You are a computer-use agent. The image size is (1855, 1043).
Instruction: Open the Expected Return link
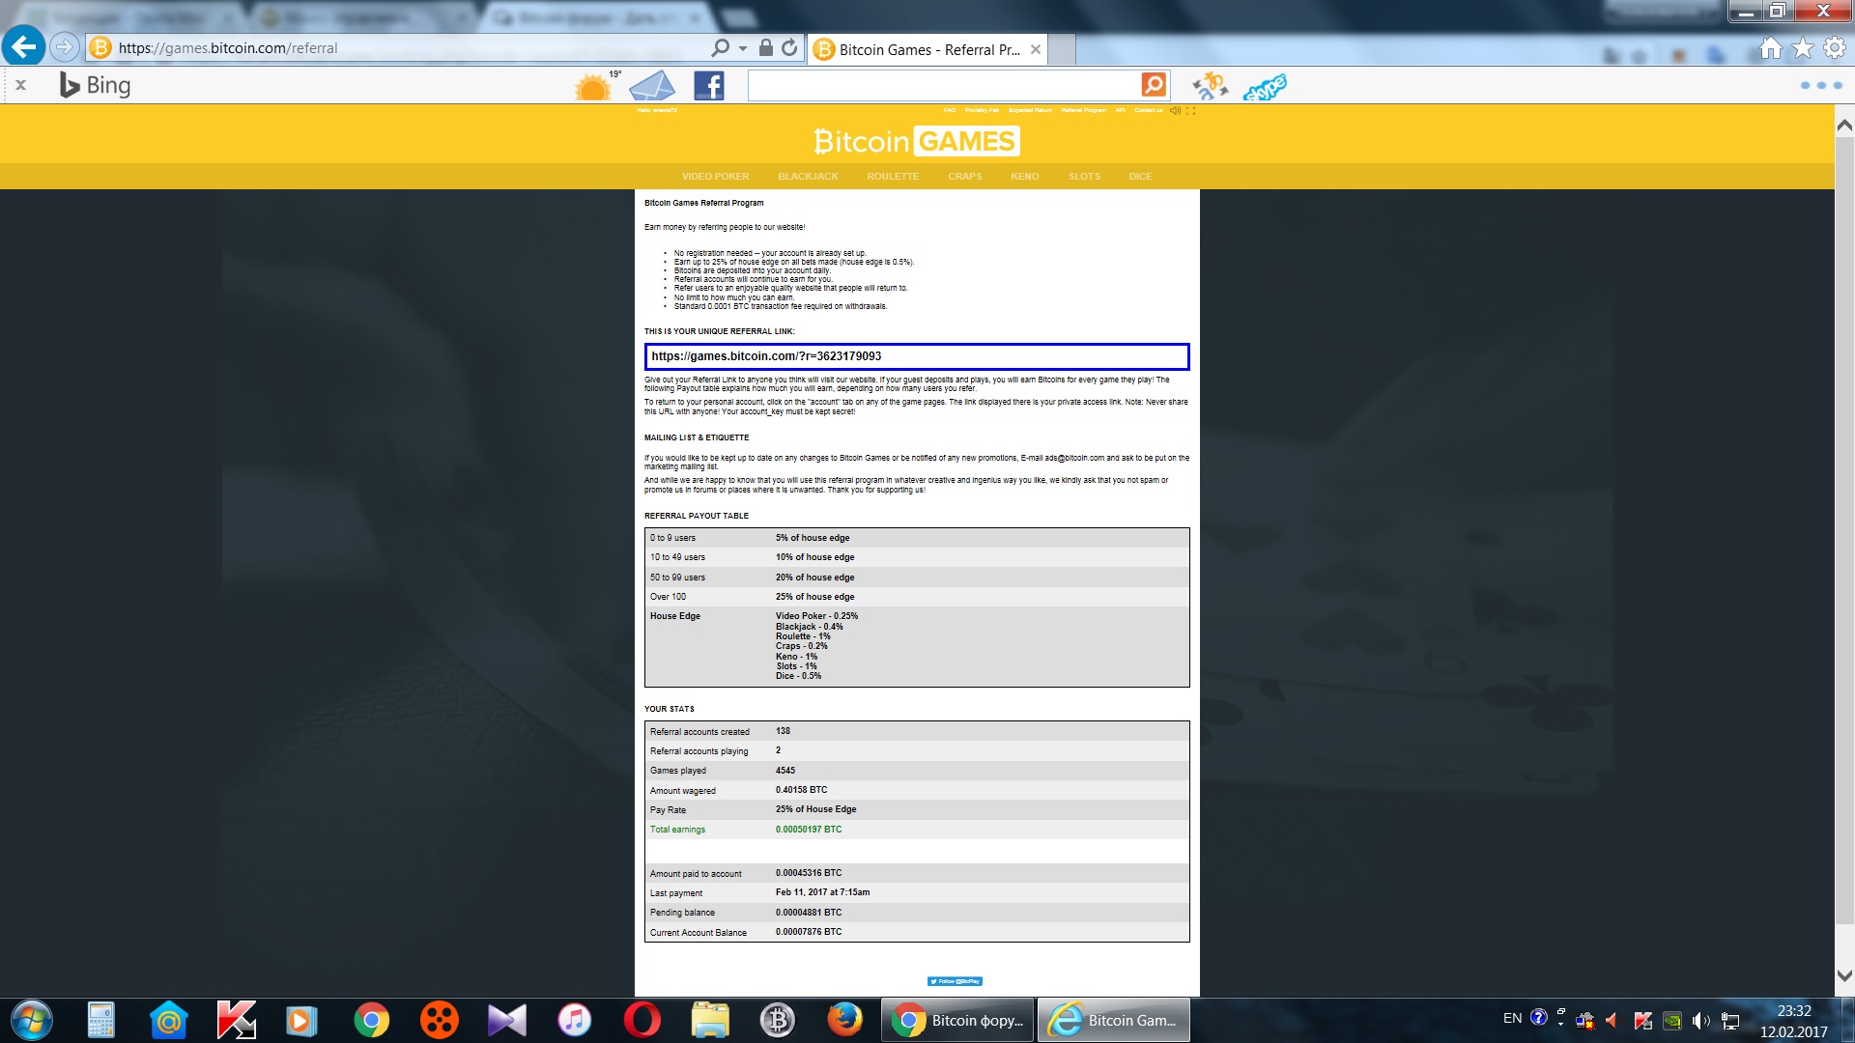point(1030,110)
